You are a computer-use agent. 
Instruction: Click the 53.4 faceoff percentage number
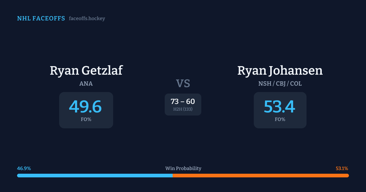coord(279,107)
